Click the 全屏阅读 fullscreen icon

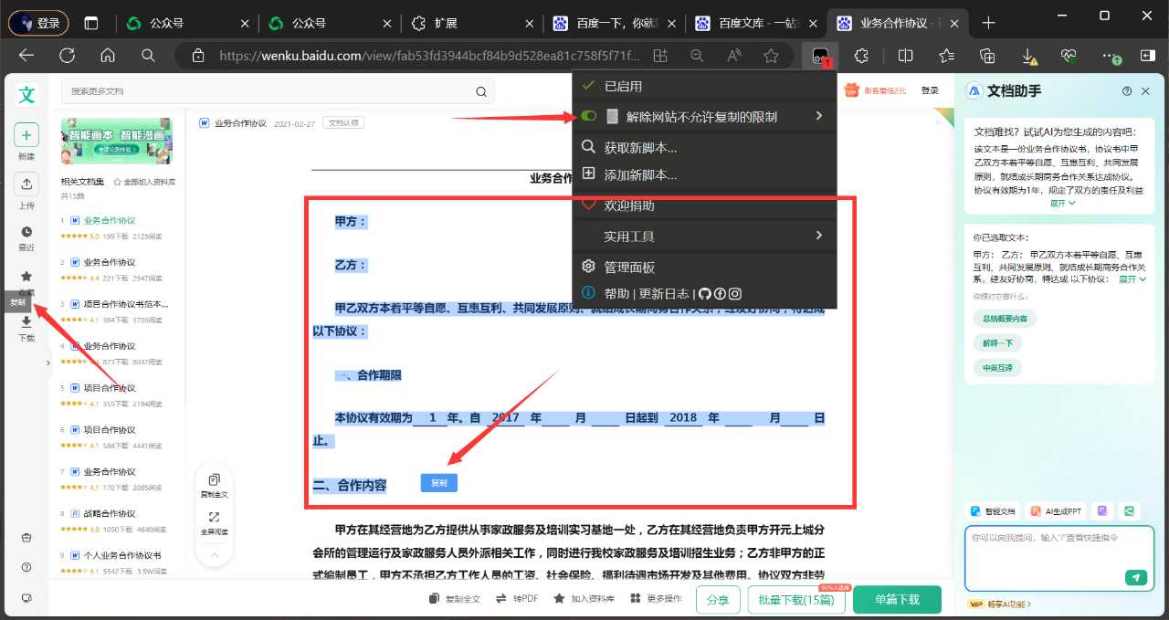pos(214,518)
